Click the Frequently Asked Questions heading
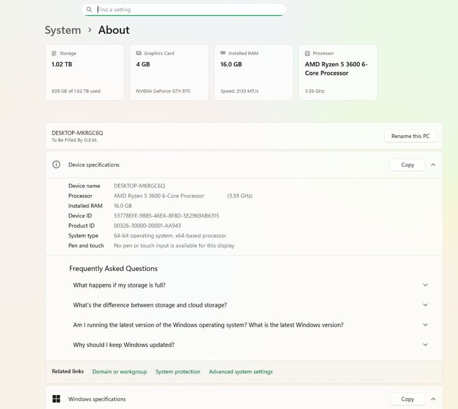The image size is (458, 409). point(114,269)
